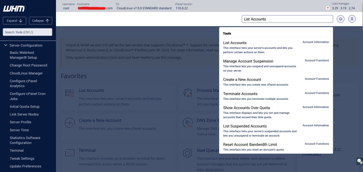The width and height of the screenshot is (363, 172).
Task: Collapse the Server Configuration section
Action: [x=6, y=45]
